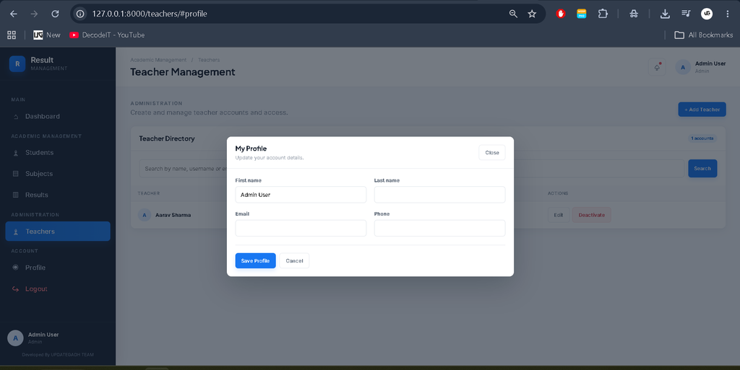Click the Academic Management breadcrumb
This screenshot has width=740, height=370.
click(158, 60)
